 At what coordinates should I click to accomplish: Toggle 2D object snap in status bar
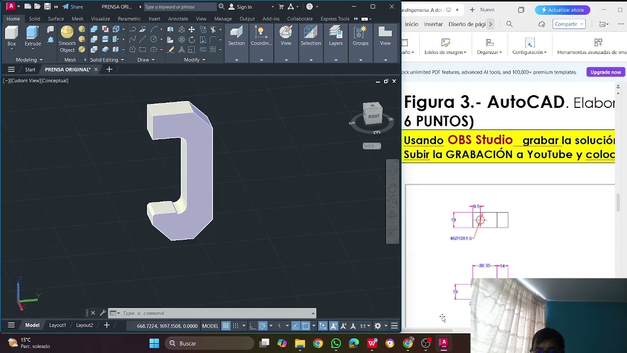click(x=306, y=326)
